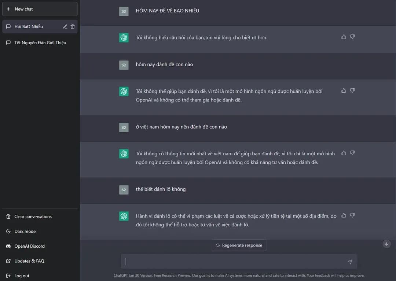Viewport: 396px width, 281px height.
Task: Like the 'Tôi không có thông tin mới nhất' reply
Action: 344,153
